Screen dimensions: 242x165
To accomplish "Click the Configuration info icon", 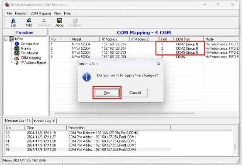I will (x=17, y=44).
